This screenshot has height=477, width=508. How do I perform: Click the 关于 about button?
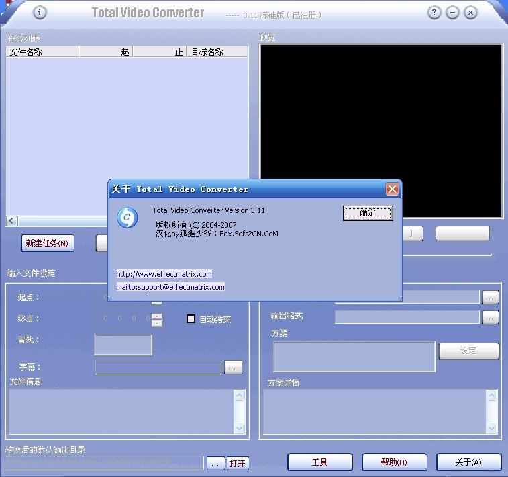[468, 462]
